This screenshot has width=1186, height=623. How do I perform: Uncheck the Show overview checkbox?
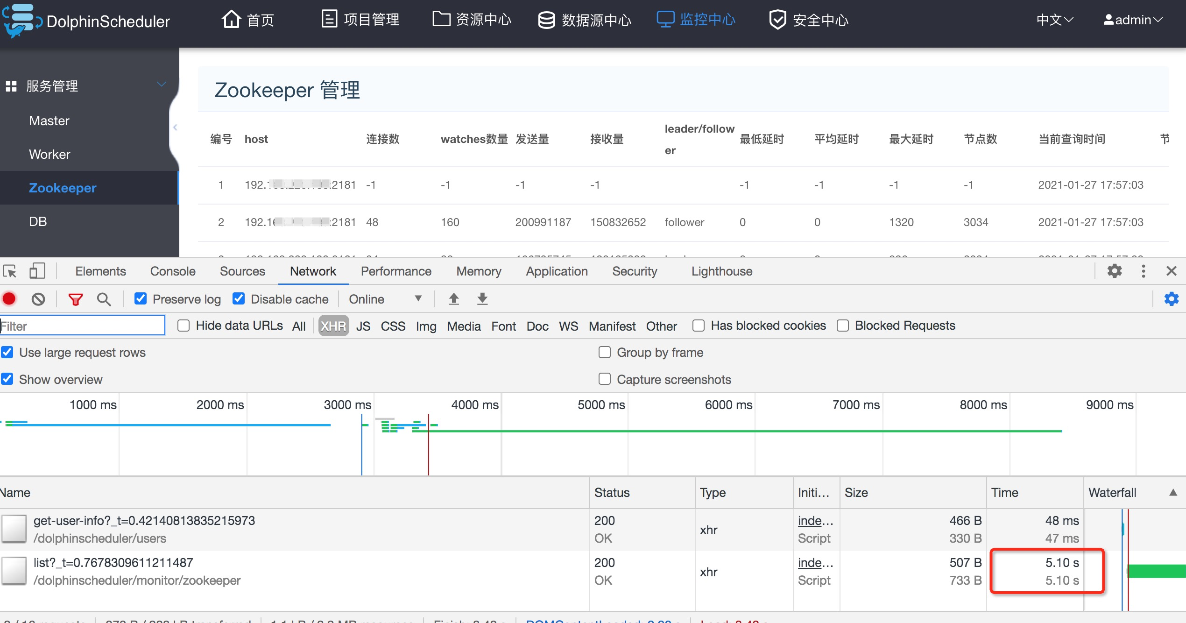point(7,379)
